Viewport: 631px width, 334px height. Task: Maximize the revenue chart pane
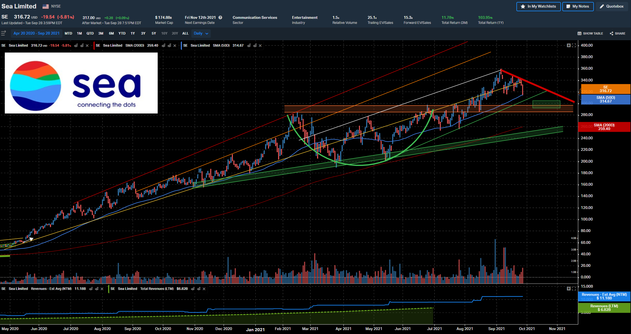coord(574,288)
